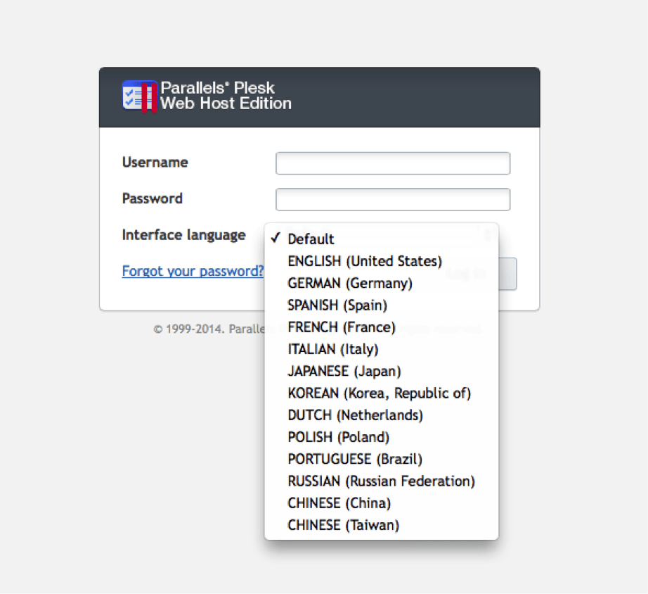Open the Forgot your password link
This screenshot has height=594, width=648.
coord(193,271)
